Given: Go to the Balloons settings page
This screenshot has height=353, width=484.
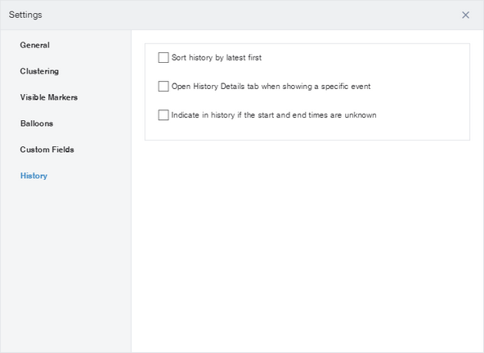Looking at the screenshot, I should 37,123.
